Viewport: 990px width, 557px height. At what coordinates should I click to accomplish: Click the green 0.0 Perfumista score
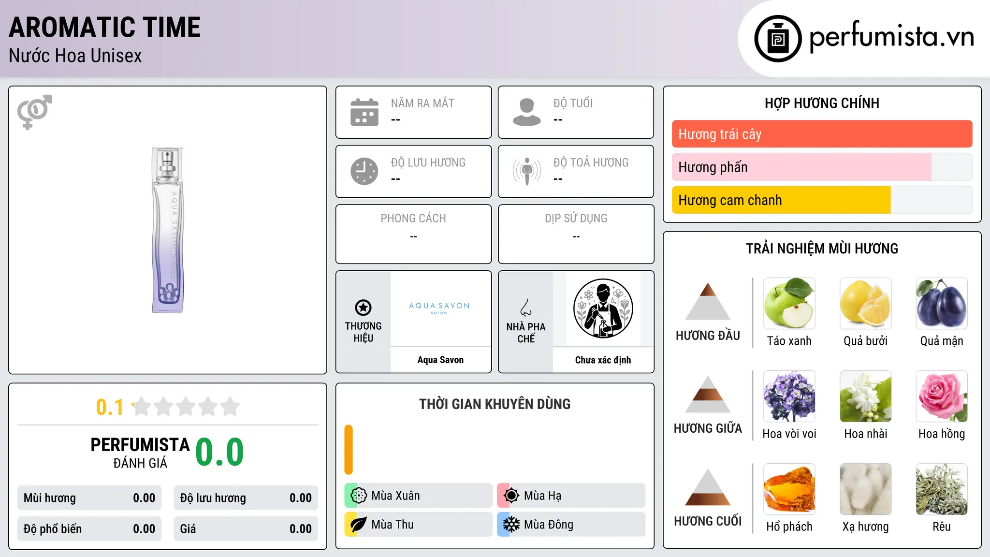tap(219, 452)
